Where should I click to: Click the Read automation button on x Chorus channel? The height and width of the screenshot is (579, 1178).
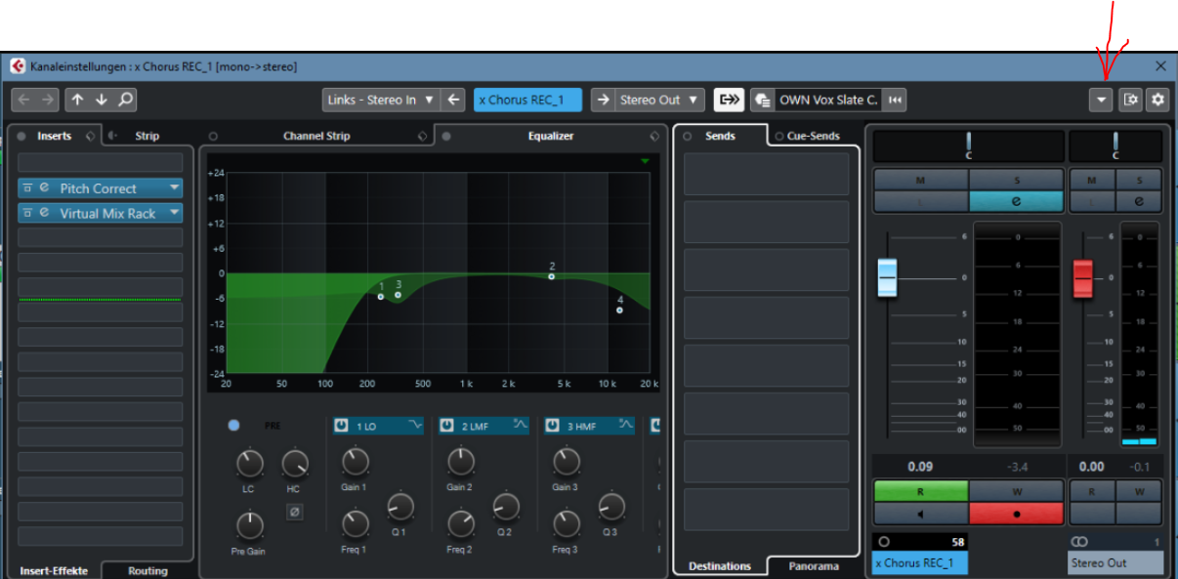(x=920, y=491)
